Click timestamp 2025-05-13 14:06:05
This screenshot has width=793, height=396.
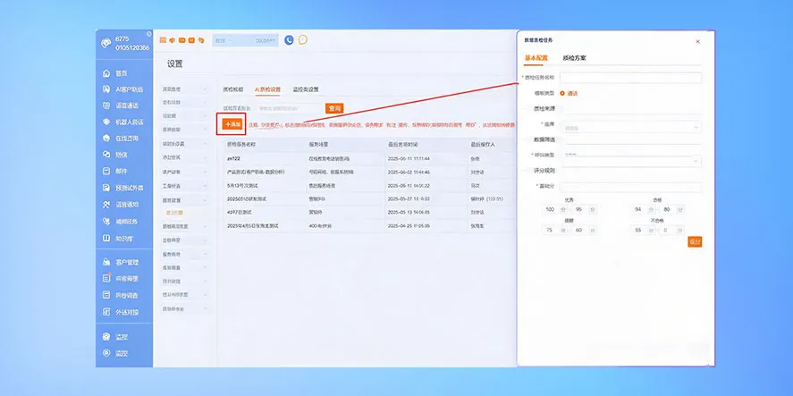click(x=409, y=213)
